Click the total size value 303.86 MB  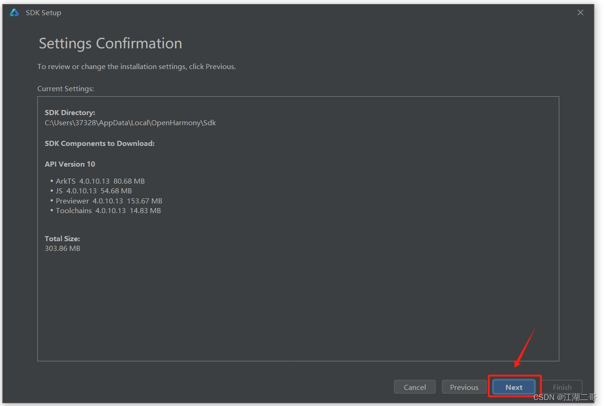62,248
